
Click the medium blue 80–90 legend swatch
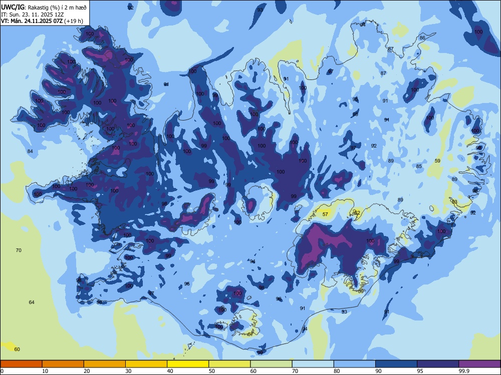pyautogui.click(x=355, y=364)
